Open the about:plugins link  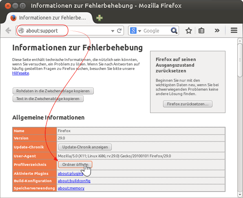pyautogui.click(x=71, y=174)
